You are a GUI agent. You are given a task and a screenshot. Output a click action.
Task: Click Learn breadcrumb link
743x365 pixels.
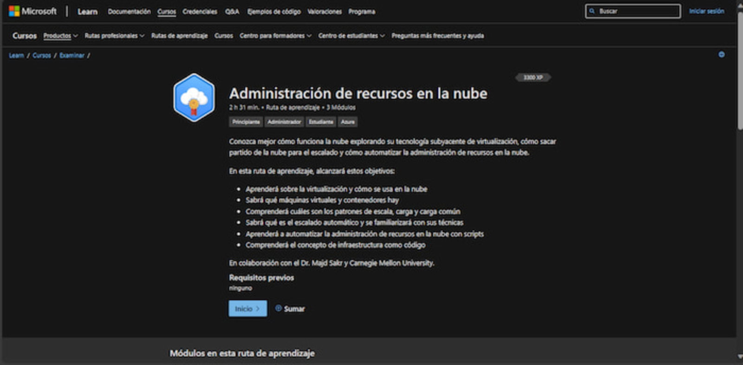[x=16, y=55]
